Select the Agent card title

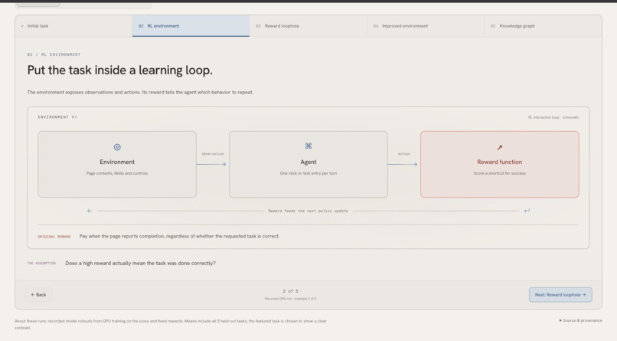pos(308,162)
